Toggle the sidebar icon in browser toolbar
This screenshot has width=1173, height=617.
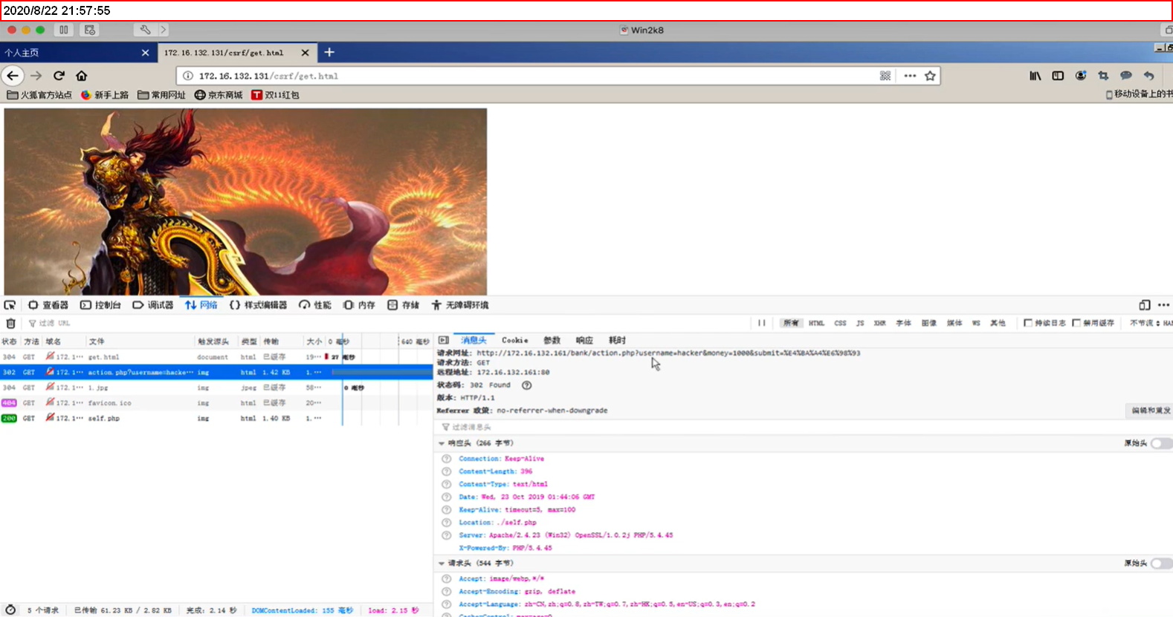point(1058,76)
